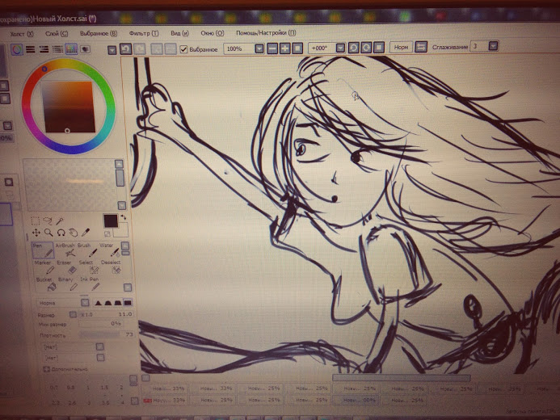
Task: Click the foreground color swatch
Action: pyautogui.click(x=110, y=220)
